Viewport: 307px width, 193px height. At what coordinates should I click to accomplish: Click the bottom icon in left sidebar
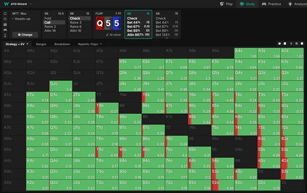[x=4, y=35]
